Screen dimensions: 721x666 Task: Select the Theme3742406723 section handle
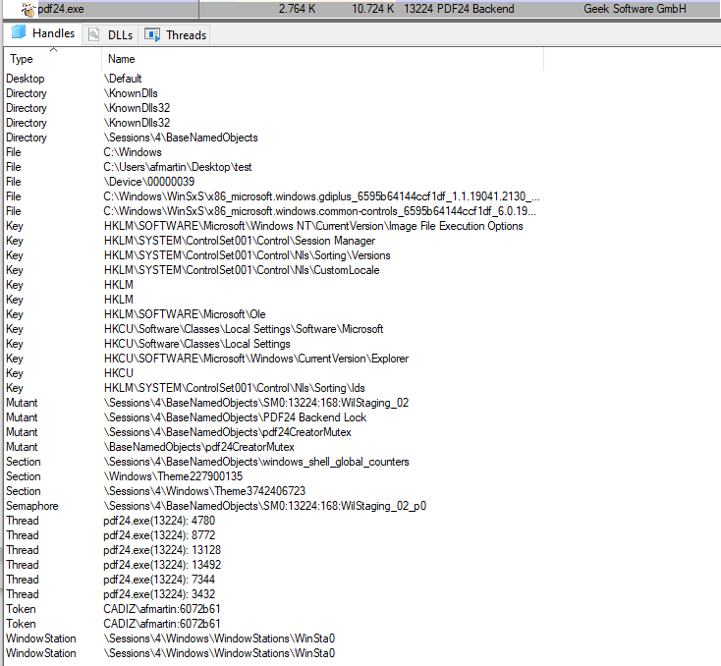(x=204, y=491)
